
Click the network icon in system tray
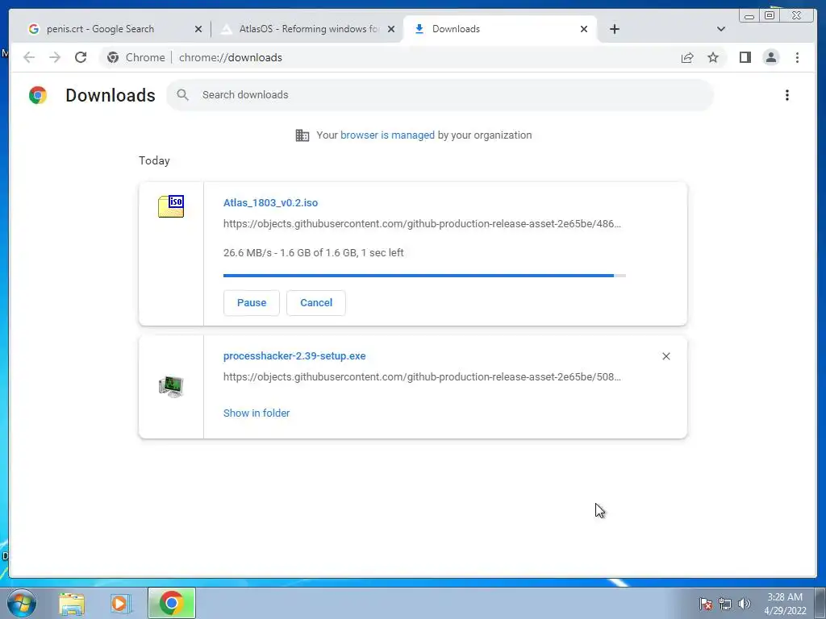[x=725, y=604]
